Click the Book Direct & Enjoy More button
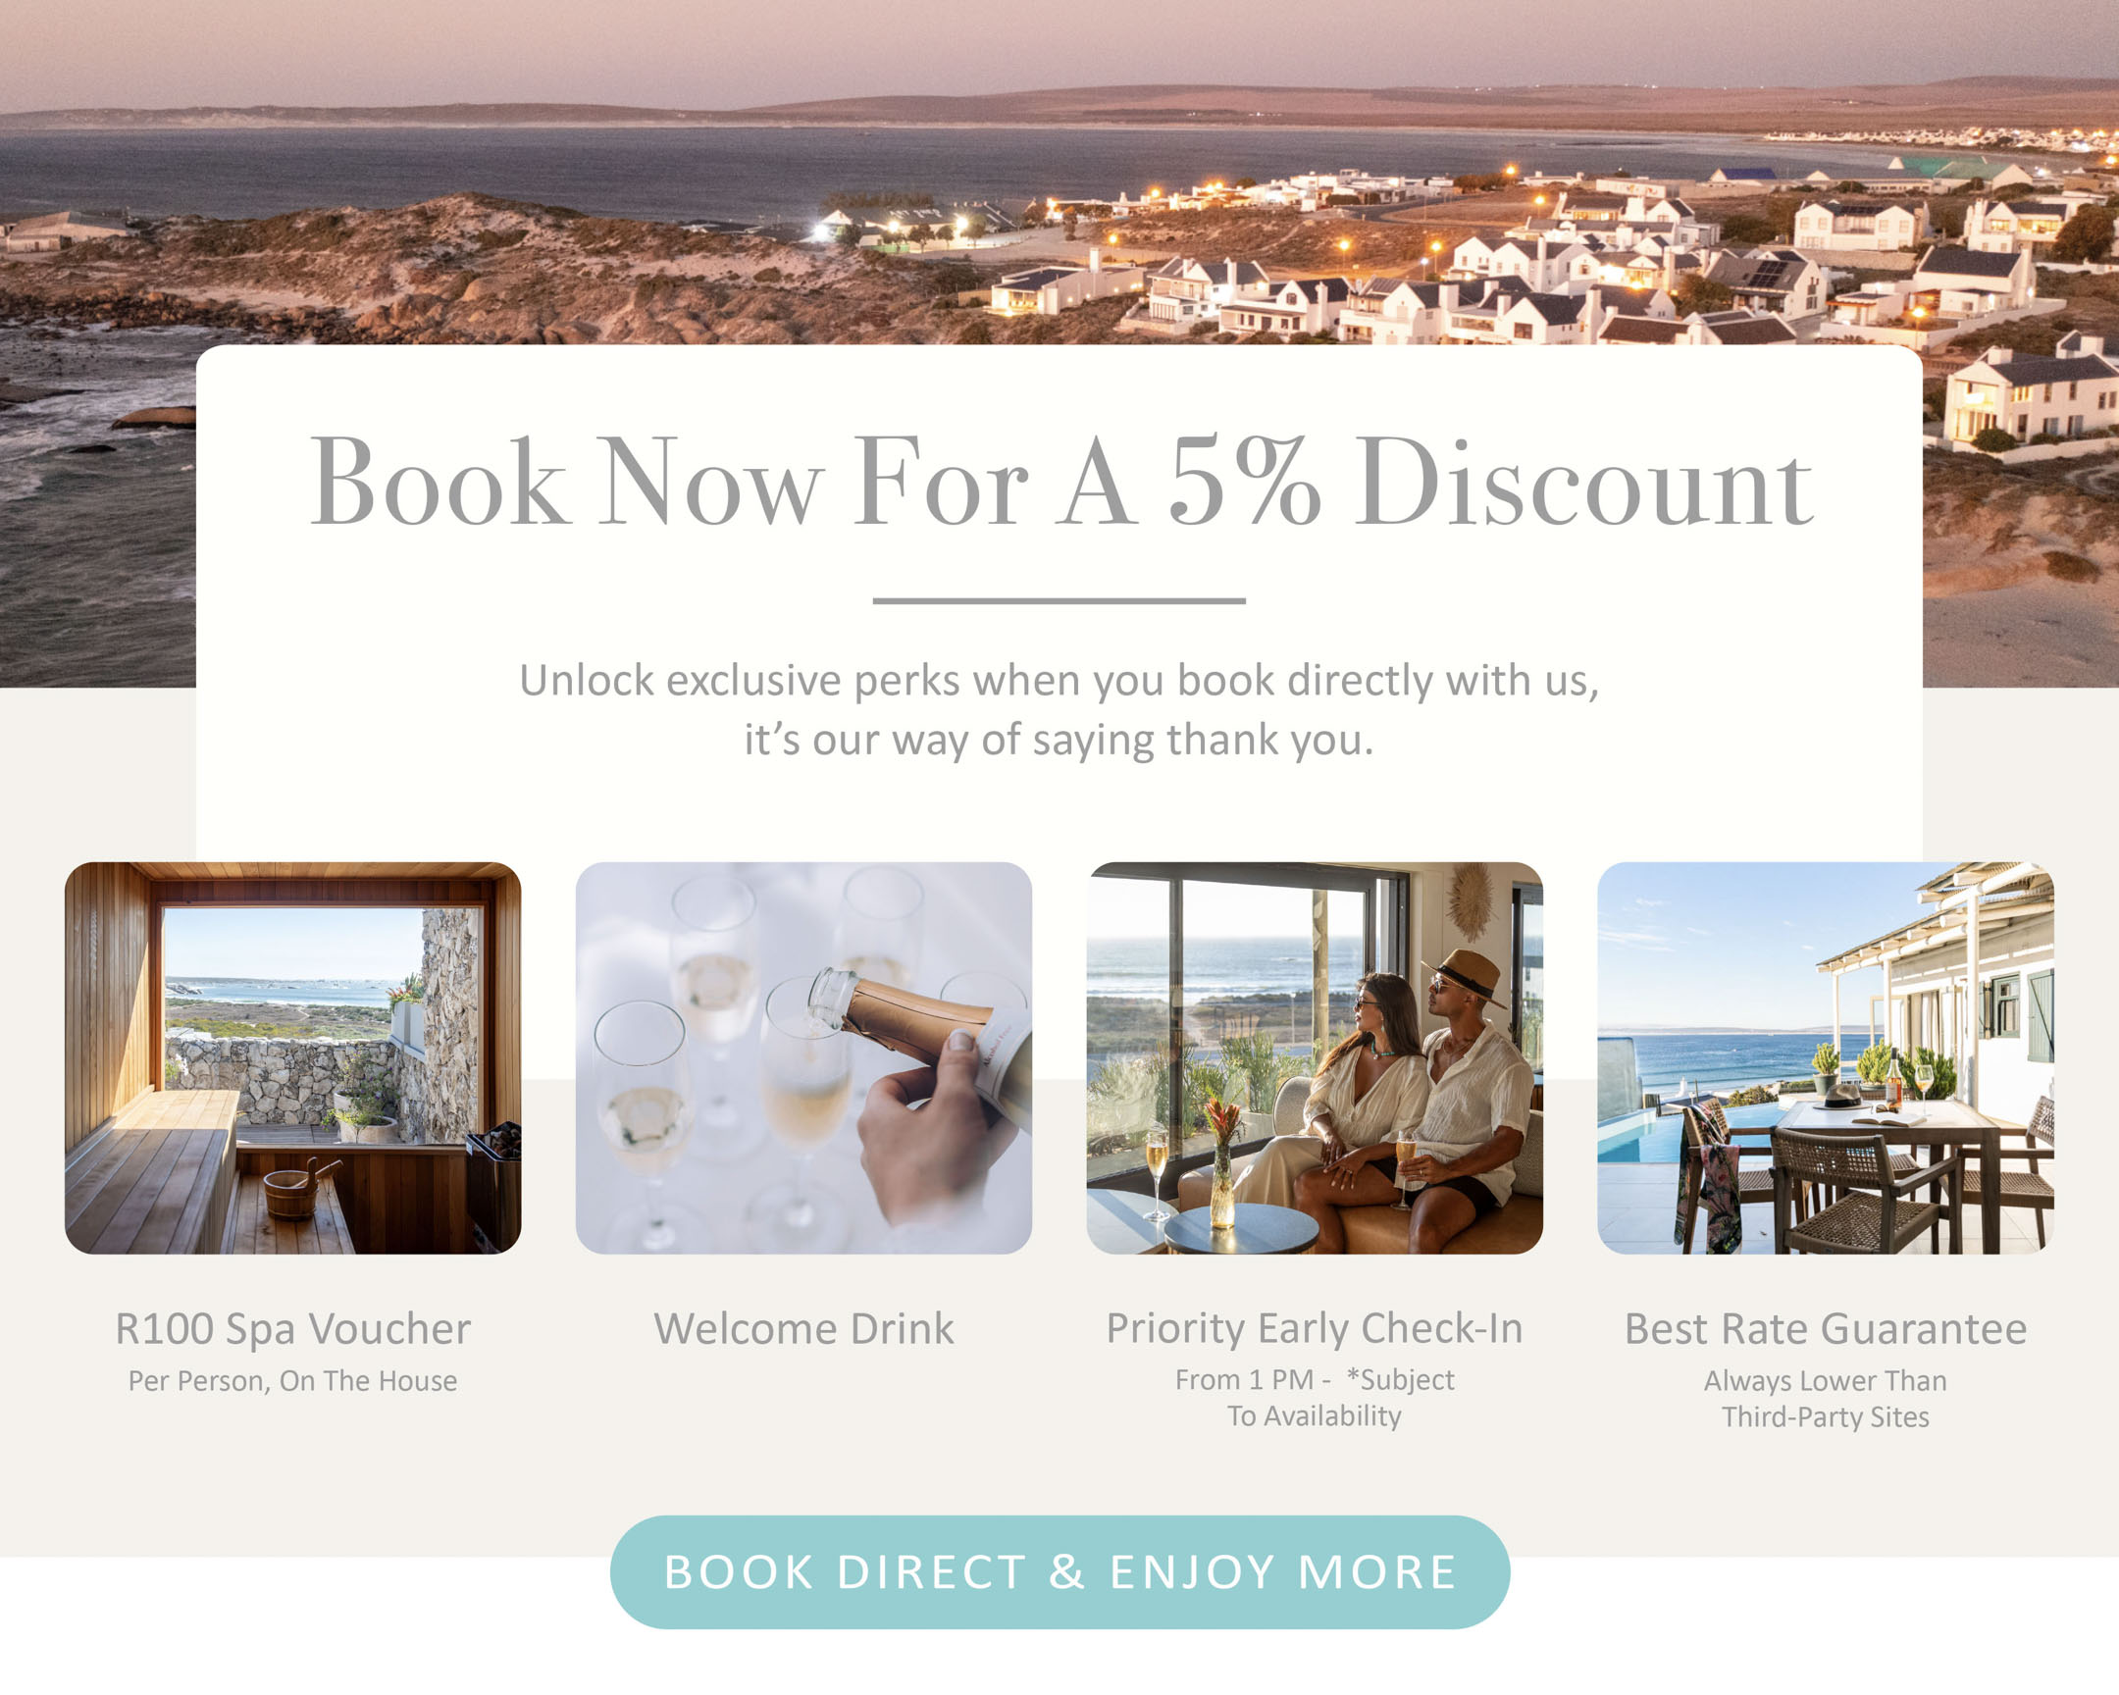Screen dimensions: 2119x1695 pos(1059,1571)
